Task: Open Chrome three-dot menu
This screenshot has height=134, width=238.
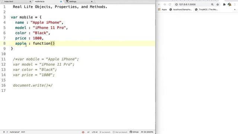Action: point(235,4)
